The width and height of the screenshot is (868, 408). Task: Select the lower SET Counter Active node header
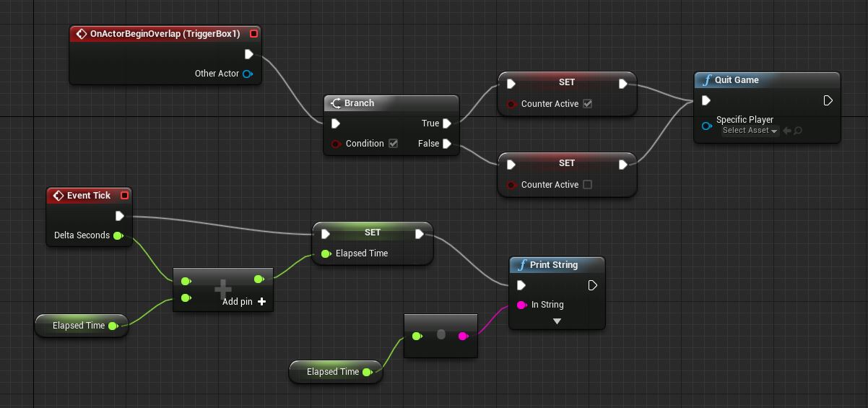pos(567,163)
